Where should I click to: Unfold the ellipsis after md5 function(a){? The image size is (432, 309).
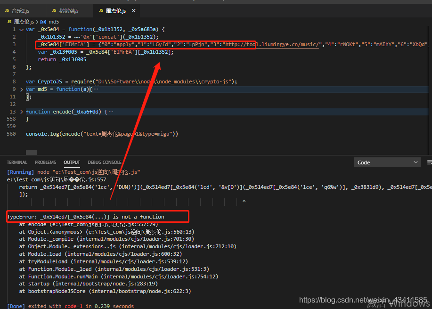96,89
